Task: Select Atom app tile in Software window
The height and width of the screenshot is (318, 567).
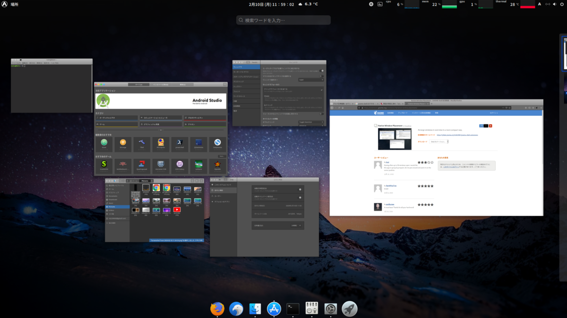Action: pos(104,144)
